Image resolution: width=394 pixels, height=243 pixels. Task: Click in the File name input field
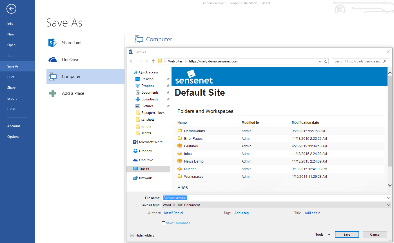[x=274, y=198]
